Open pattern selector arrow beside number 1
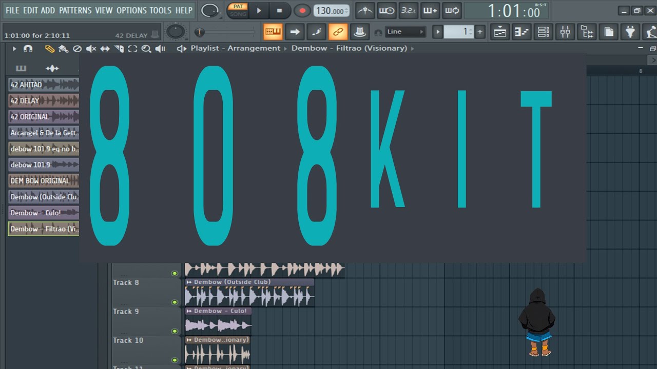This screenshot has height=369, width=657. coord(438,32)
